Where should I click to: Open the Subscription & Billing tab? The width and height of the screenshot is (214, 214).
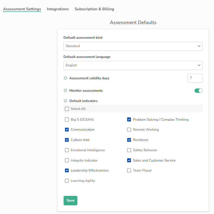coord(94,9)
